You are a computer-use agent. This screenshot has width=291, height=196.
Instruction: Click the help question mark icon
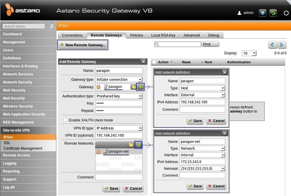[x=262, y=13]
